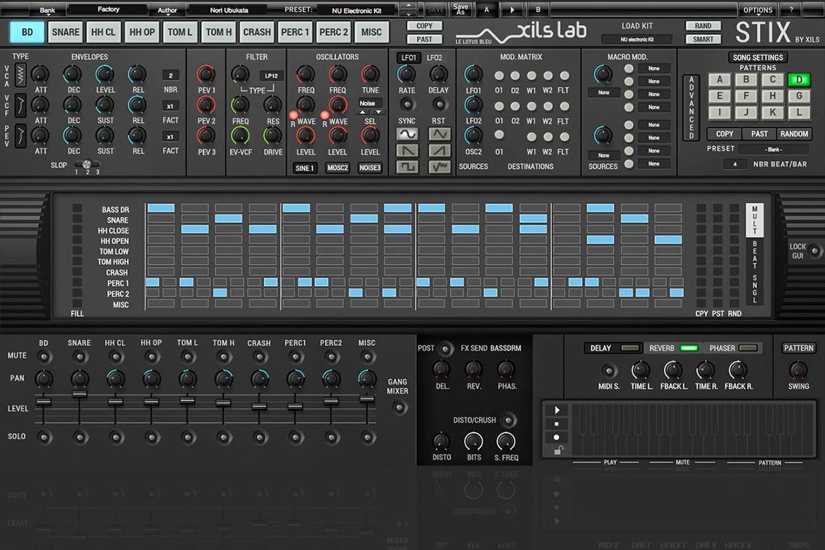Open the LP12 filter type menu
This screenshot has width=825, height=550.
point(272,76)
